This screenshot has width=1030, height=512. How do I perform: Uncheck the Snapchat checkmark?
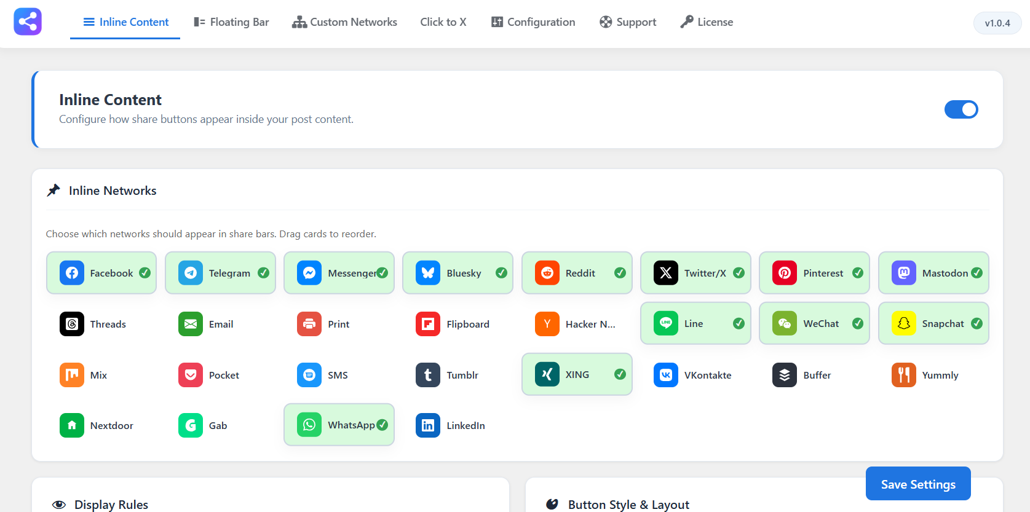[x=977, y=323]
